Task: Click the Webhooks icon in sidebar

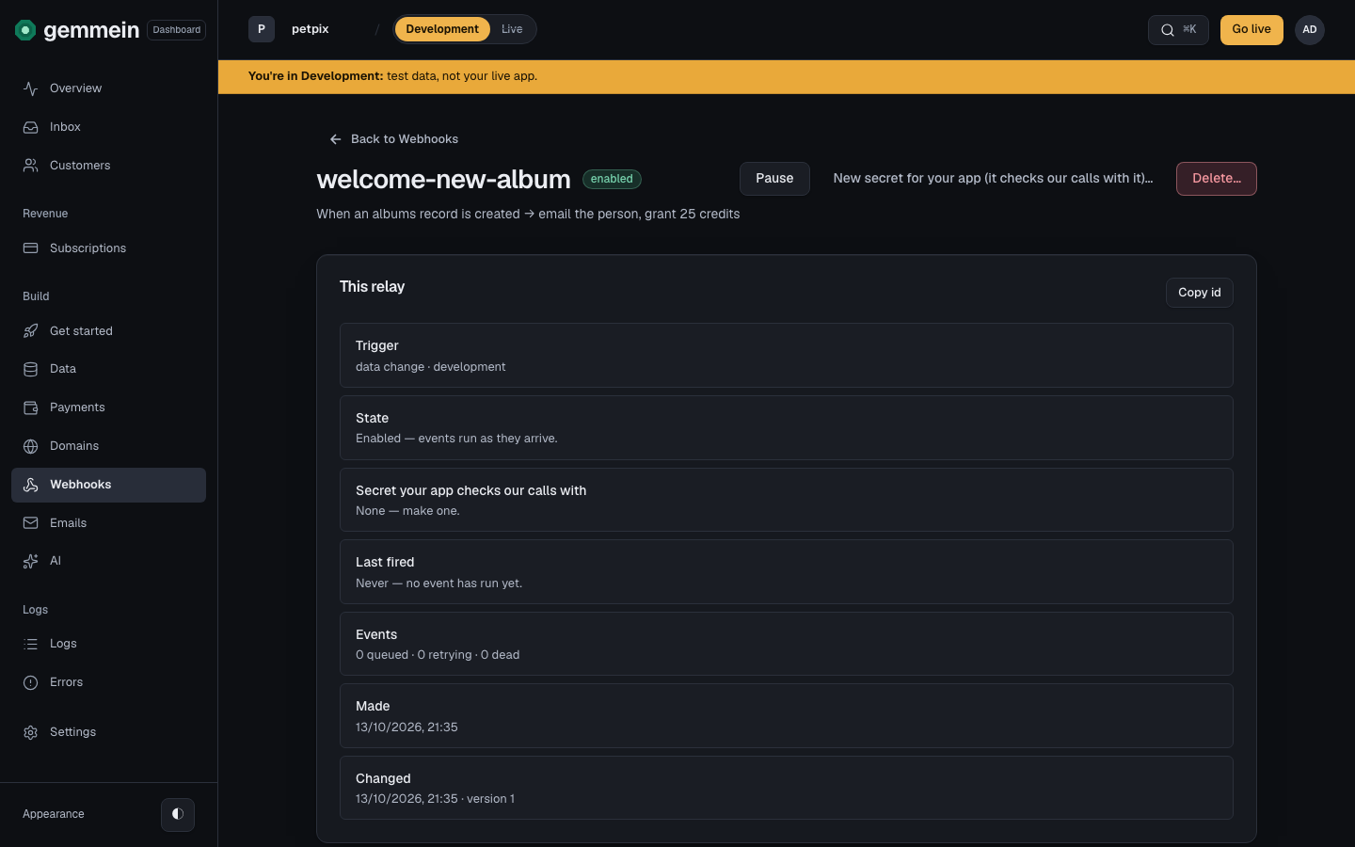Action: pyautogui.click(x=31, y=485)
